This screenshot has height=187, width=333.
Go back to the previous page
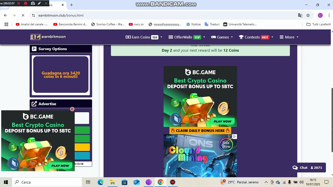click(5, 15)
